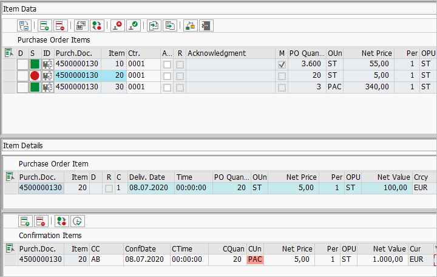Click the delete row icon in Item Data toolbar
The image size is (437, 277).
[x=60, y=26]
